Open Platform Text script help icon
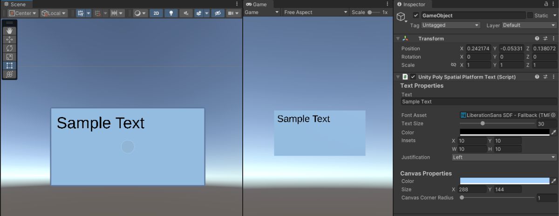559x216 pixels. [x=537, y=77]
